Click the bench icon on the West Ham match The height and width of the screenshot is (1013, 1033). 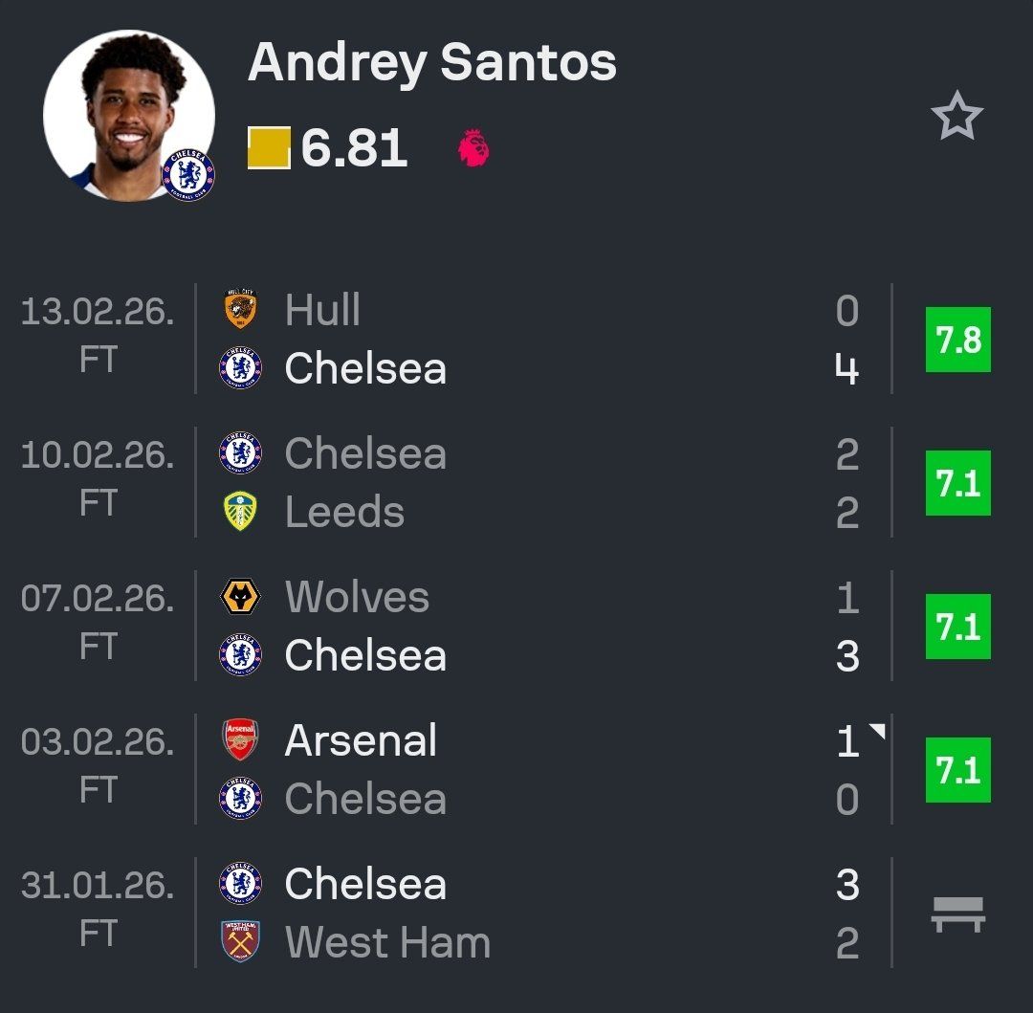[x=957, y=912]
